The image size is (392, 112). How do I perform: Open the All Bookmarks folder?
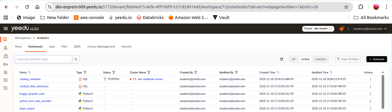[371, 18]
